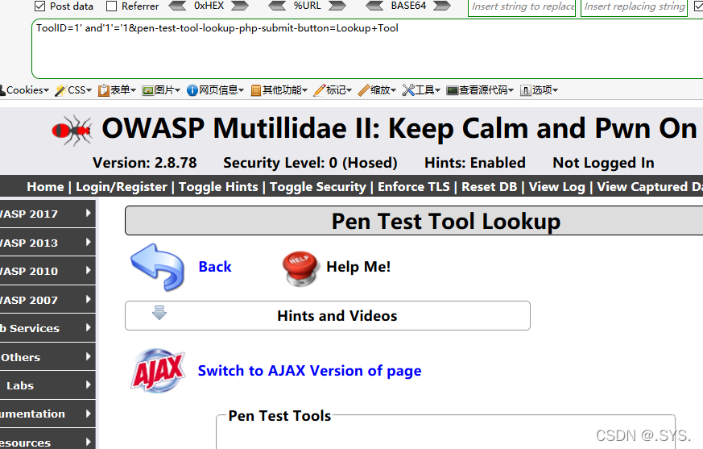Open the 选项 options dropdown
This screenshot has width=703, height=449.
click(x=539, y=90)
